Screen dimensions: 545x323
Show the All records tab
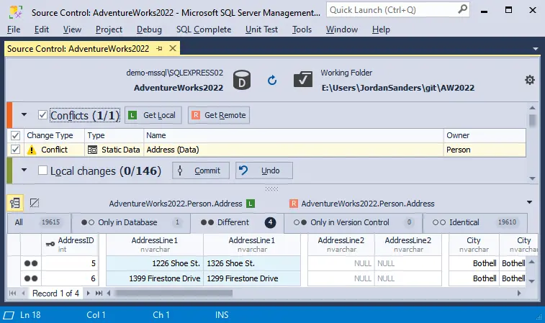[x=39, y=222]
